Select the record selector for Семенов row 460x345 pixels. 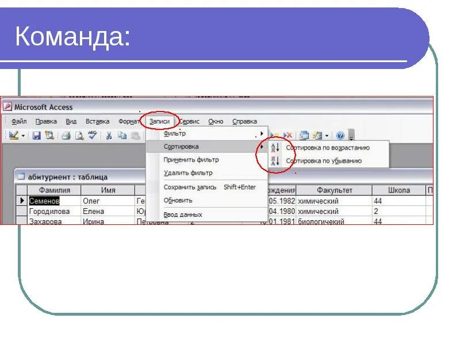point(22,201)
